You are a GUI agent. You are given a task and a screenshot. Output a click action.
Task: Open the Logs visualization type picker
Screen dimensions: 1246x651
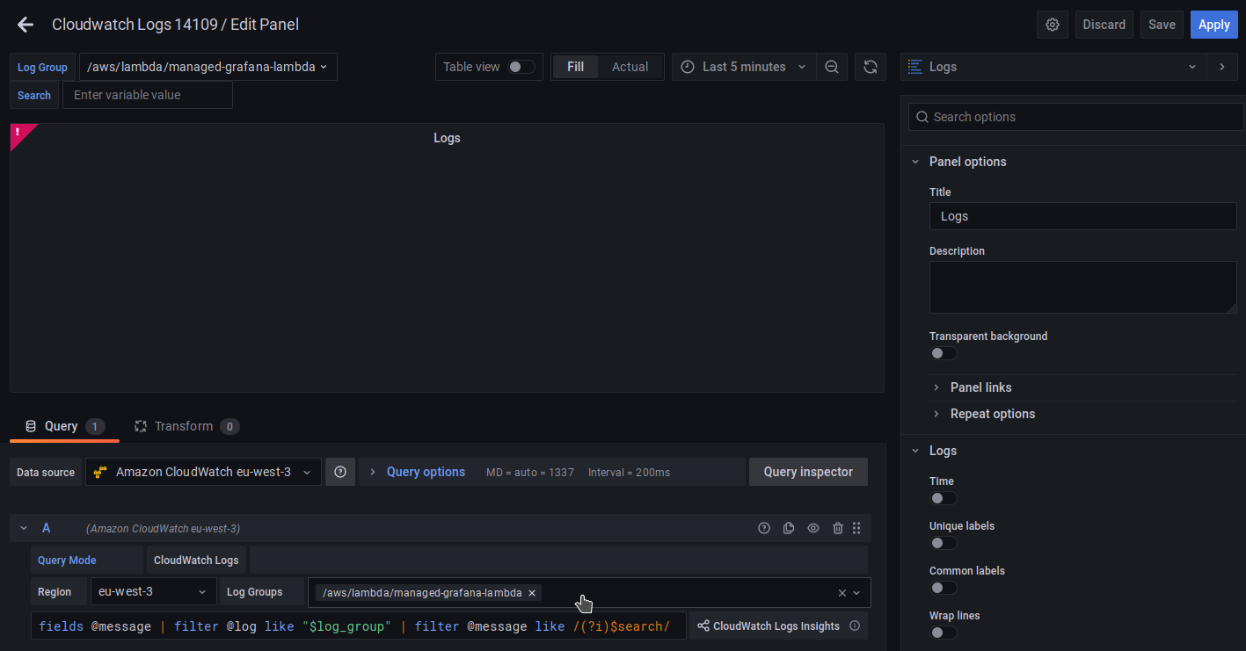pyautogui.click(x=1053, y=67)
